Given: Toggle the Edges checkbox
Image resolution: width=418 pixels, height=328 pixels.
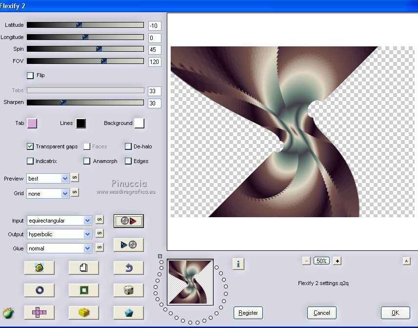Looking at the screenshot, I should tap(128, 161).
